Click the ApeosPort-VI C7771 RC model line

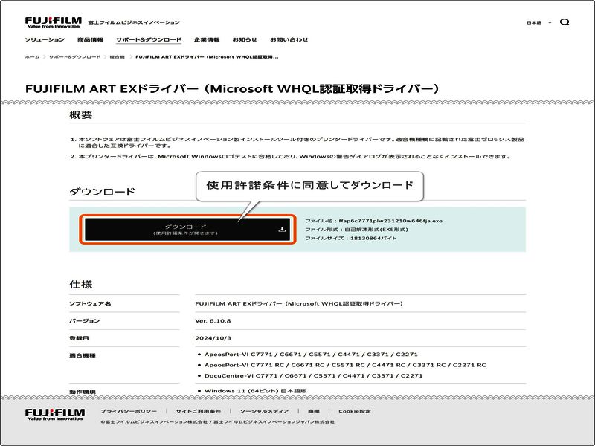click(x=345, y=365)
